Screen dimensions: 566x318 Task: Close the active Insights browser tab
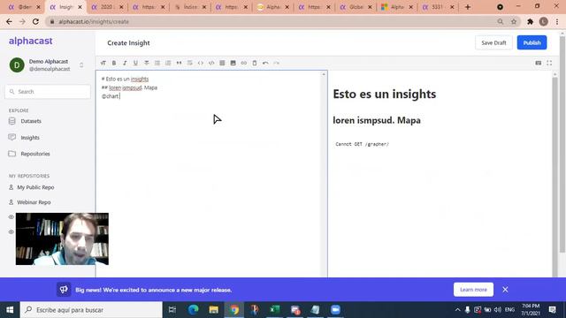pyautogui.click(x=80, y=7)
